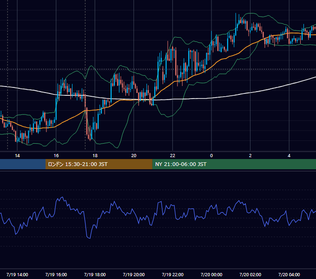Select the 7/20 02:00 time label
This screenshot has width=316, height=279.
pos(250,274)
